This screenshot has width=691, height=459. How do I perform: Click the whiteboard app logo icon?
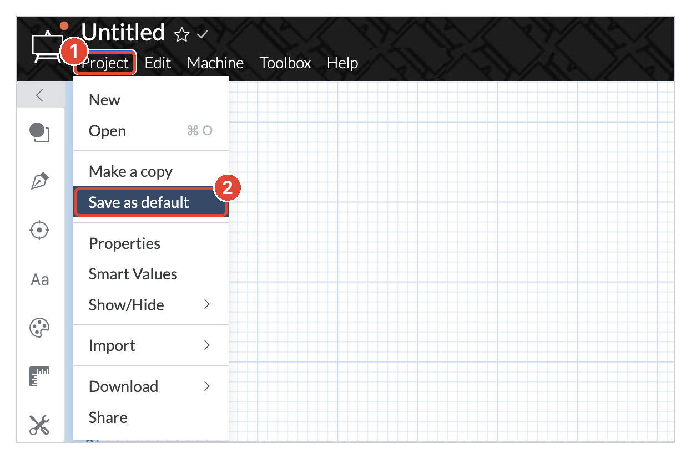click(x=47, y=46)
